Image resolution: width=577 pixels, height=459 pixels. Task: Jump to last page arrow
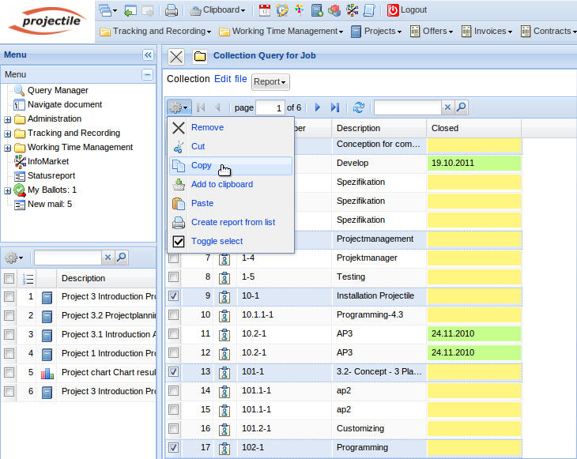(x=335, y=107)
